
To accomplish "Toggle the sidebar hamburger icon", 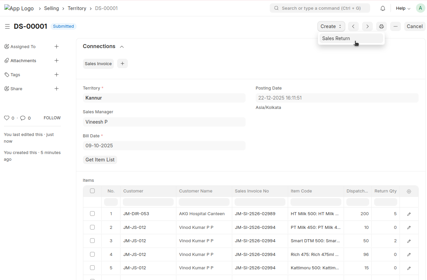I will tap(7, 26).
